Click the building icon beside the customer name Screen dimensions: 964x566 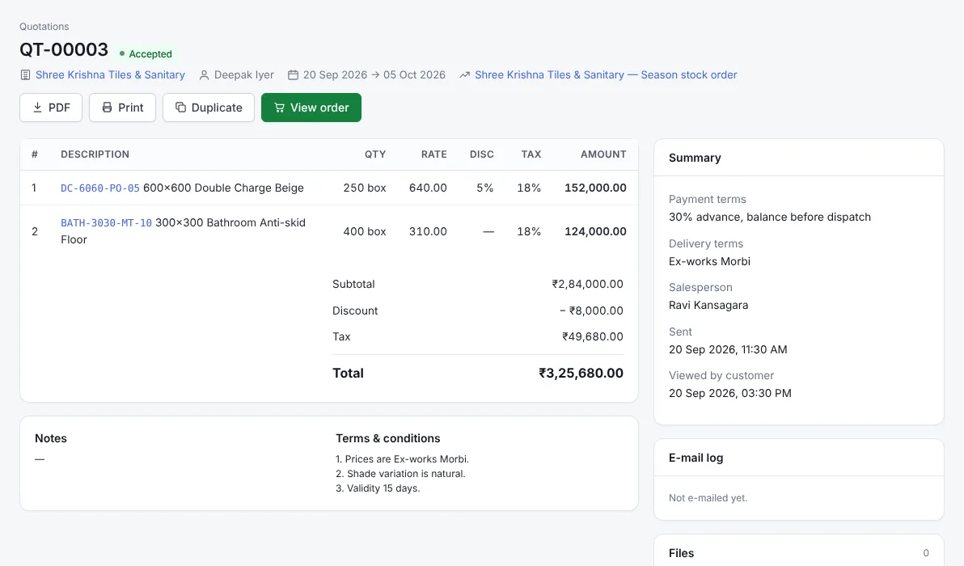click(x=25, y=75)
